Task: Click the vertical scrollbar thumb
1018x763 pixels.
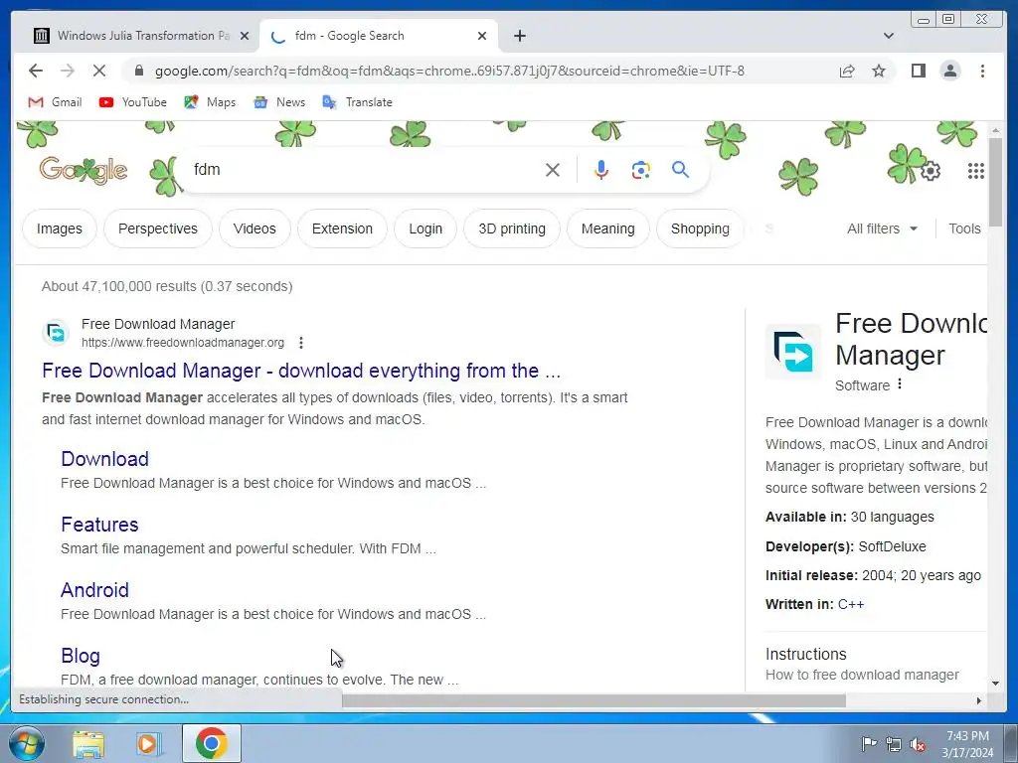Action: pos(995,183)
